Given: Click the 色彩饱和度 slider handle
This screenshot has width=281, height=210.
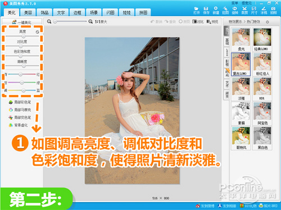Looking at the screenshot, I should (x=21, y=56).
